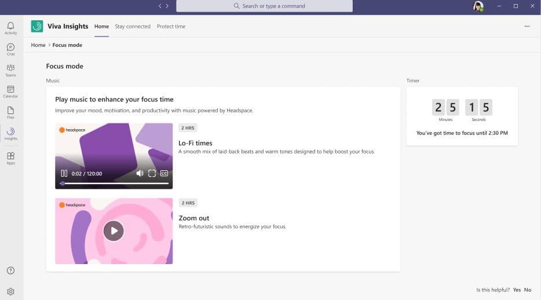Image resolution: width=541 pixels, height=300 pixels.
Task: Click headspace logo on Lo-Fi times thumbnail
Action: (x=72, y=130)
